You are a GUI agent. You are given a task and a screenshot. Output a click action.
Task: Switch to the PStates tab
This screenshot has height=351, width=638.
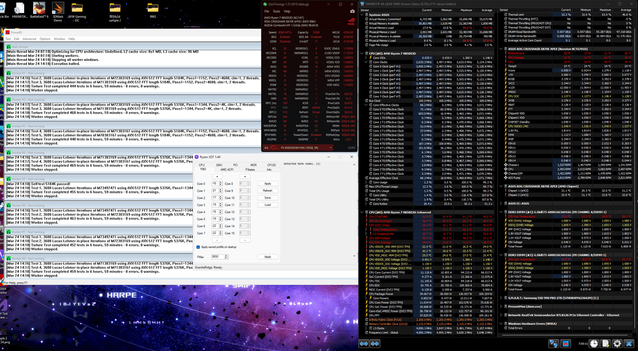(x=250, y=169)
